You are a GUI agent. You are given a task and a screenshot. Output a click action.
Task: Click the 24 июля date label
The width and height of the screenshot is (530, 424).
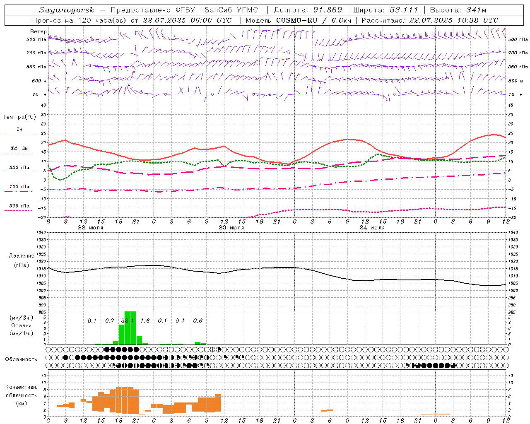pyautogui.click(x=372, y=228)
